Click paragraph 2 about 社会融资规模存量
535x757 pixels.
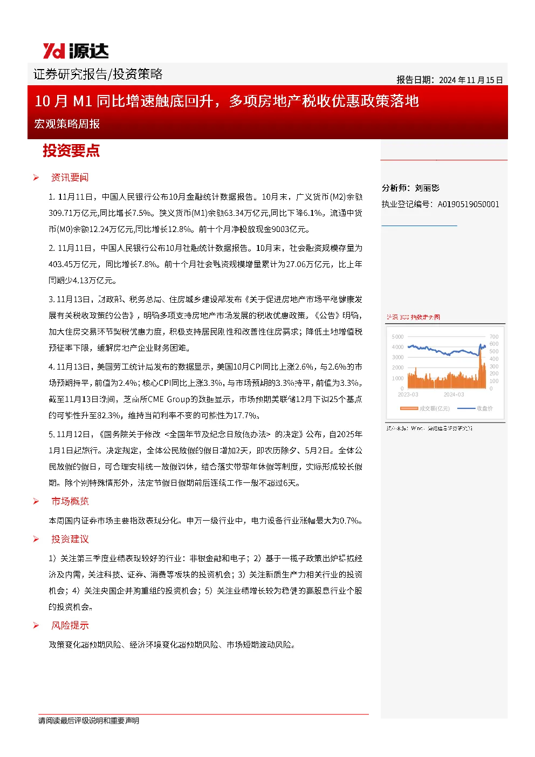[205, 264]
